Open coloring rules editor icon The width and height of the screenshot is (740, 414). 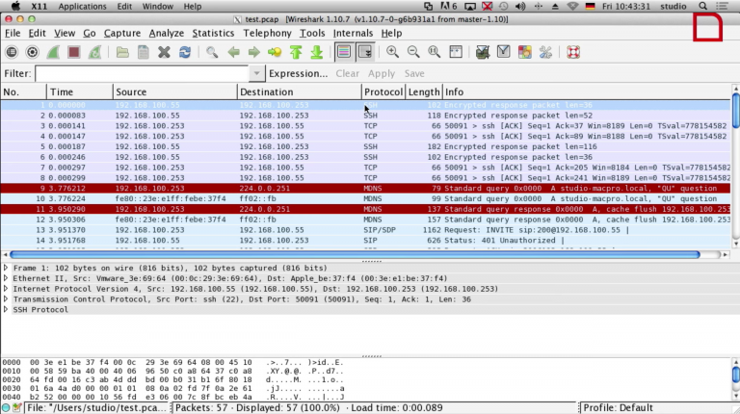coord(524,52)
